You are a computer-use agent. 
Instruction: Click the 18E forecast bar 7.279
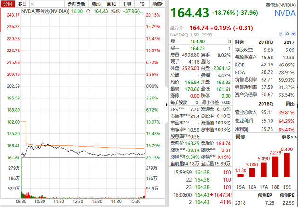(x=275, y=166)
